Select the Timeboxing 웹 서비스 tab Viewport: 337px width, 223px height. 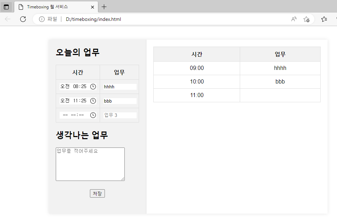click(56, 7)
